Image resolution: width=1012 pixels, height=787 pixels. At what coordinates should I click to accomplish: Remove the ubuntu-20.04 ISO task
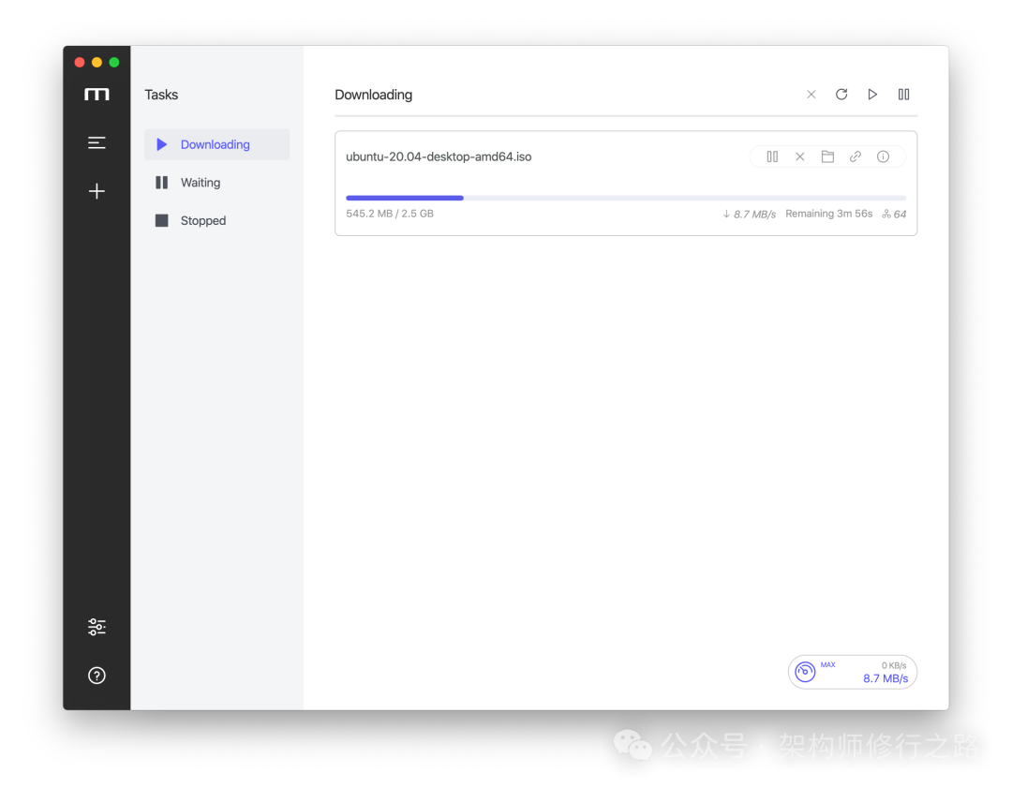(x=799, y=156)
